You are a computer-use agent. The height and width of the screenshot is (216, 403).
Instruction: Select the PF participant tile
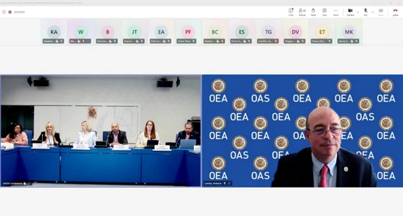click(x=188, y=32)
